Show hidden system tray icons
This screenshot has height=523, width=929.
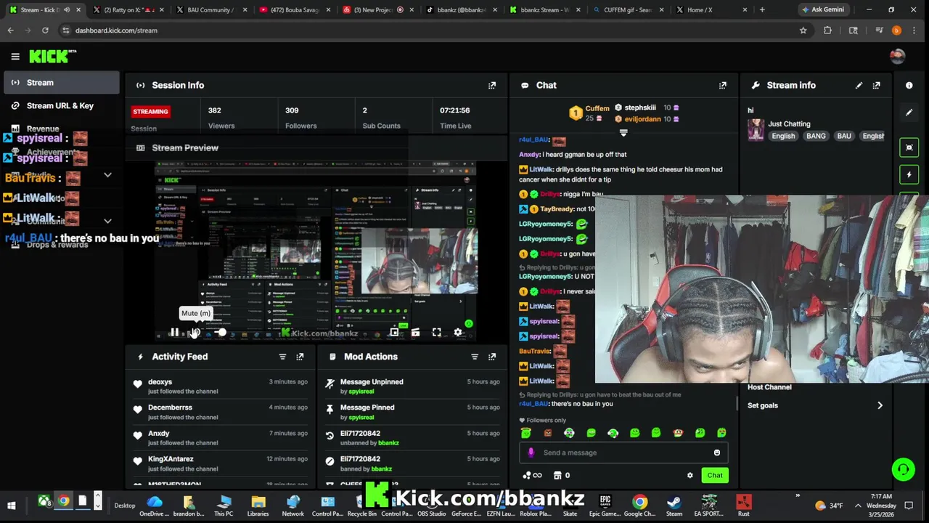pos(859,506)
